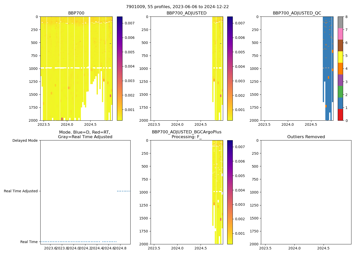The image size is (355, 254).
Task: Select the brown segment of the QC colorbar
Action: (x=340, y=45)
